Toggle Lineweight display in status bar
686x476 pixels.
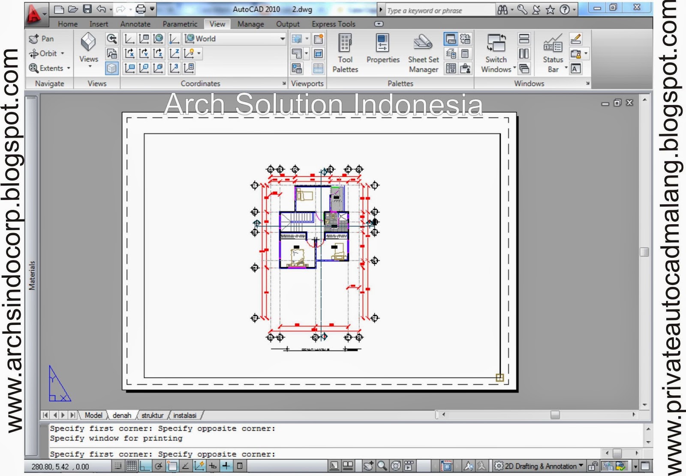226,466
